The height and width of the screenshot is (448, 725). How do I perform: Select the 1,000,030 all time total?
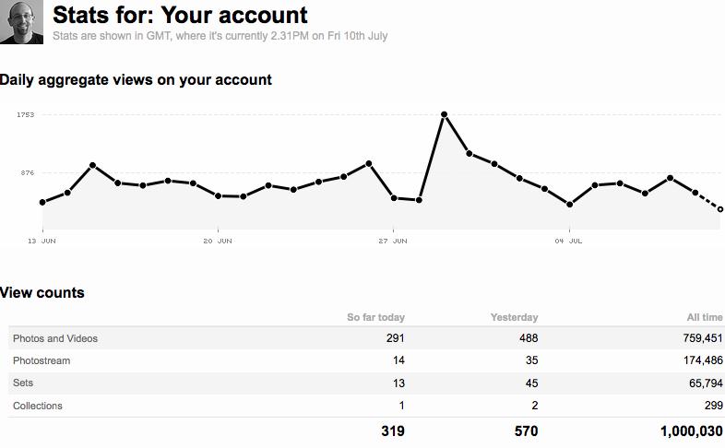pos(691,431)
